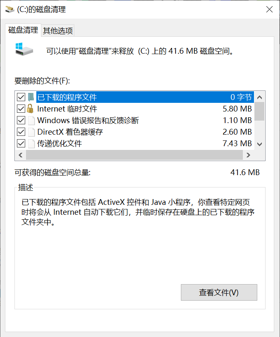
Task: Uncheck 已下载的程序文件
Action: (x=21, y=97)
